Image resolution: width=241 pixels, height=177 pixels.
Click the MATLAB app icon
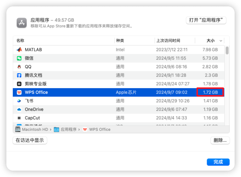[19, 50]
